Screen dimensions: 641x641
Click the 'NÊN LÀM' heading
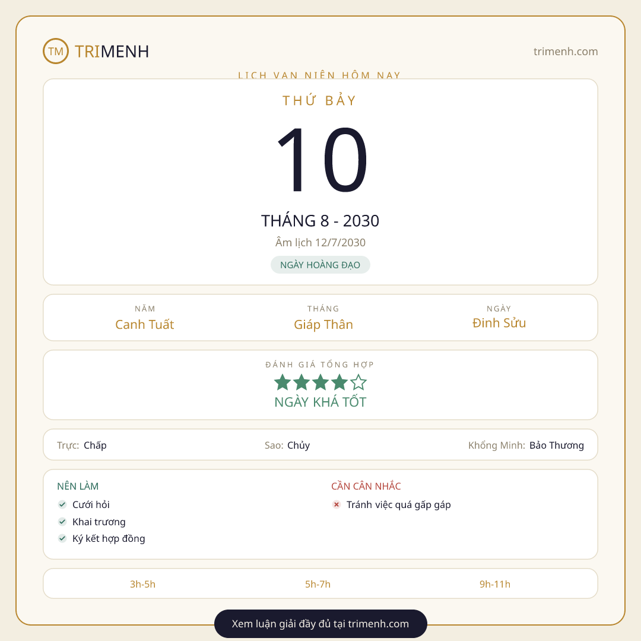click(78, 486)
